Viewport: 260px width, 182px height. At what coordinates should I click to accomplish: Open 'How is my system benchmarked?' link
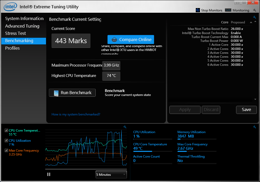click(76, 114)
